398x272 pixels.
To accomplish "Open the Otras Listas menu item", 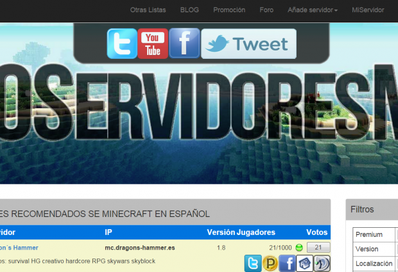I will tap(148, 10).
